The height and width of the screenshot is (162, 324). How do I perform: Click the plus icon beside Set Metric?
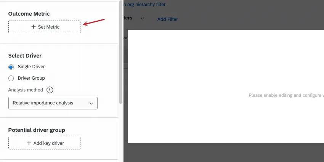point(34,27)
